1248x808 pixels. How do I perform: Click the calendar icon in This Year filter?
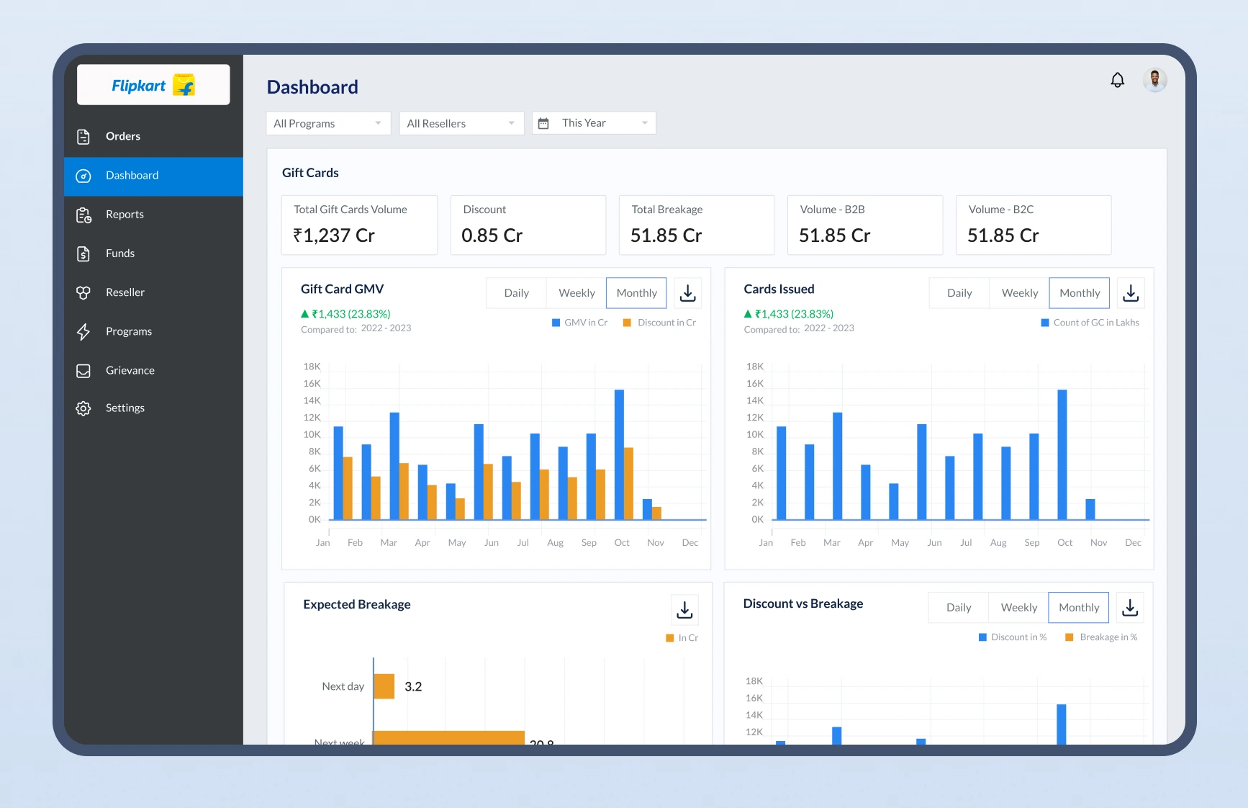(x=544, y=123)
